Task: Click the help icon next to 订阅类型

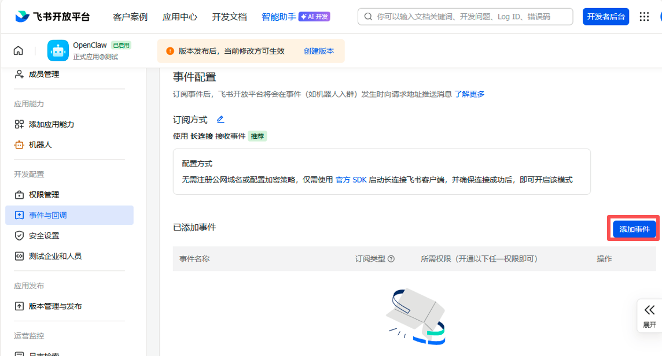Action: [x=392, y=258]
